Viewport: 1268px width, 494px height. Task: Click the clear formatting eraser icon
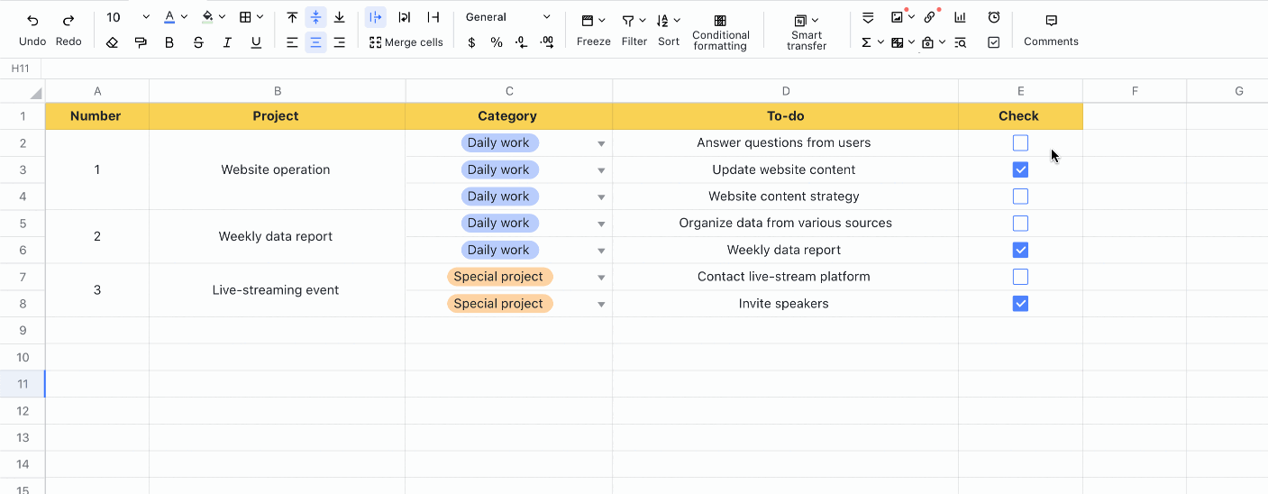coord(112,42)
